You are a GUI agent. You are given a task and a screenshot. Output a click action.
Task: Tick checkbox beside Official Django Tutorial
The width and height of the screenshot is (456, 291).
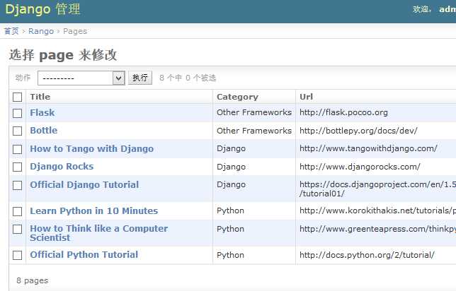pos(17,185)
